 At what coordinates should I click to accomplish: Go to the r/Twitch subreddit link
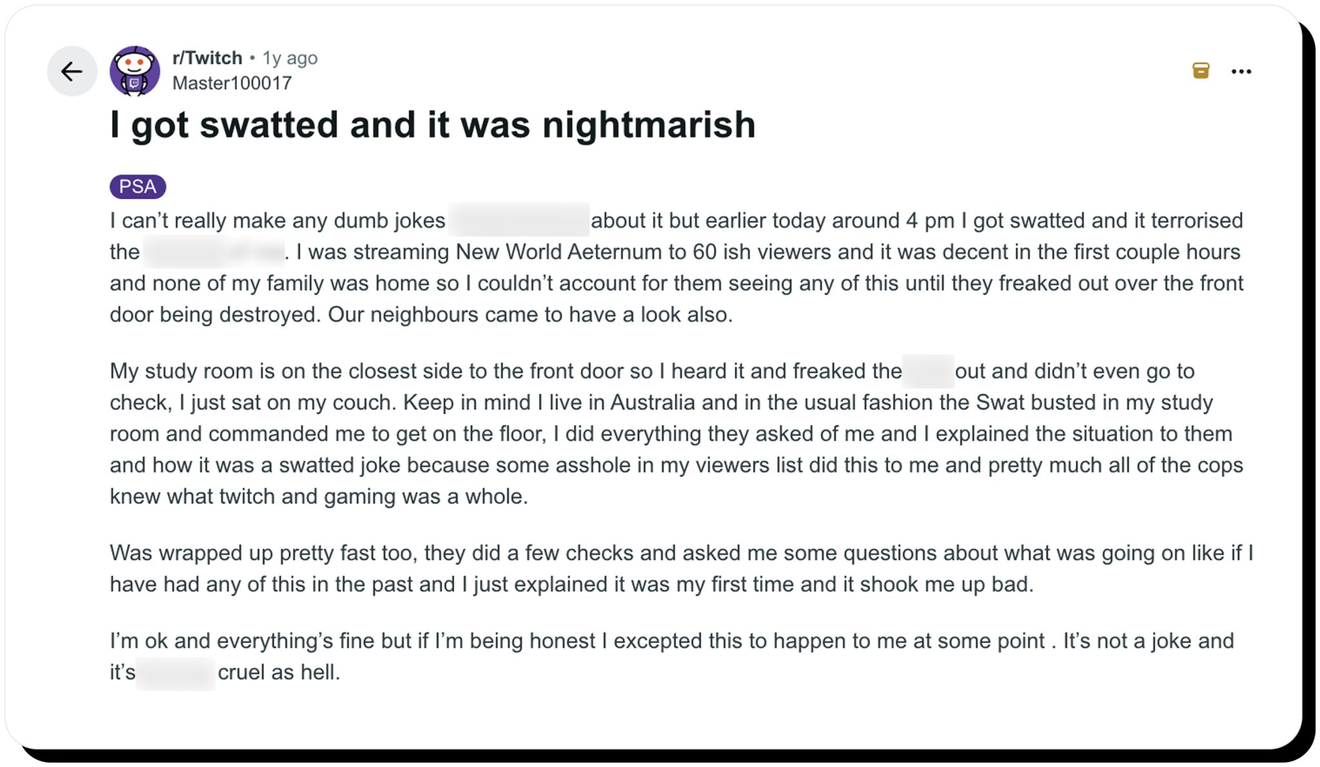click(207, 58)
